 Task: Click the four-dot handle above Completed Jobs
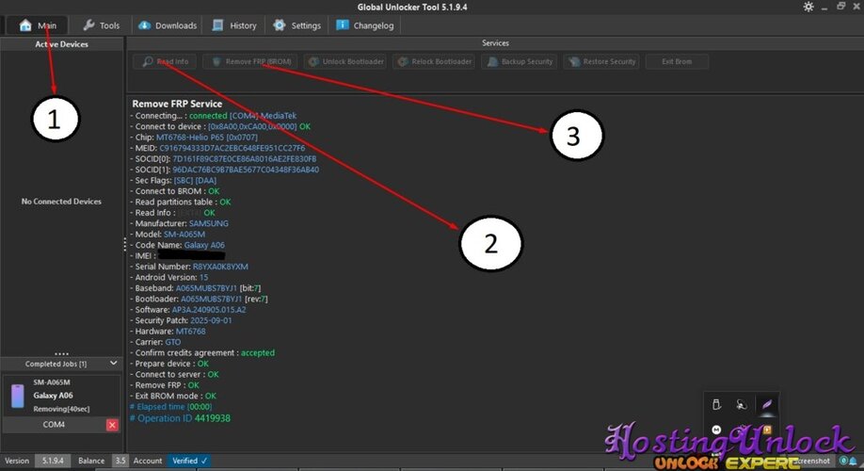tap(62, 353)
